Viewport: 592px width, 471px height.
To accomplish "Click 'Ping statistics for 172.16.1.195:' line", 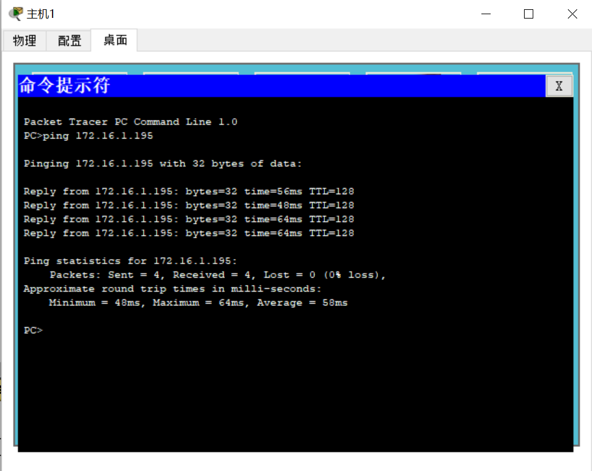I will coord(130,261).
